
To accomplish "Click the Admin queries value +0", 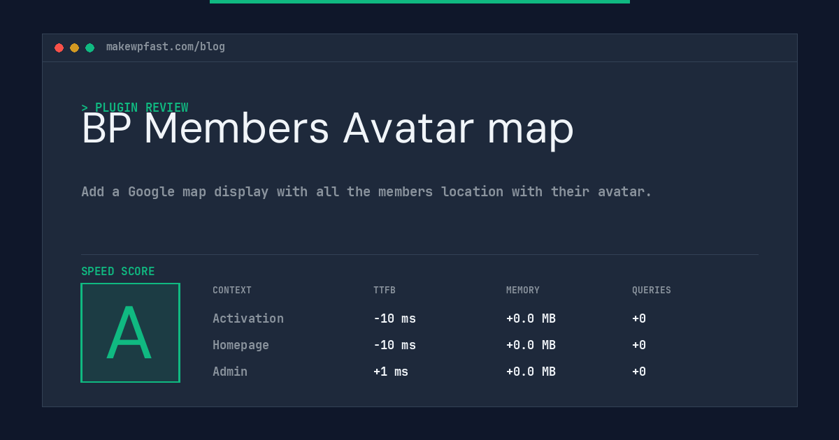I will tap(639, 372).
